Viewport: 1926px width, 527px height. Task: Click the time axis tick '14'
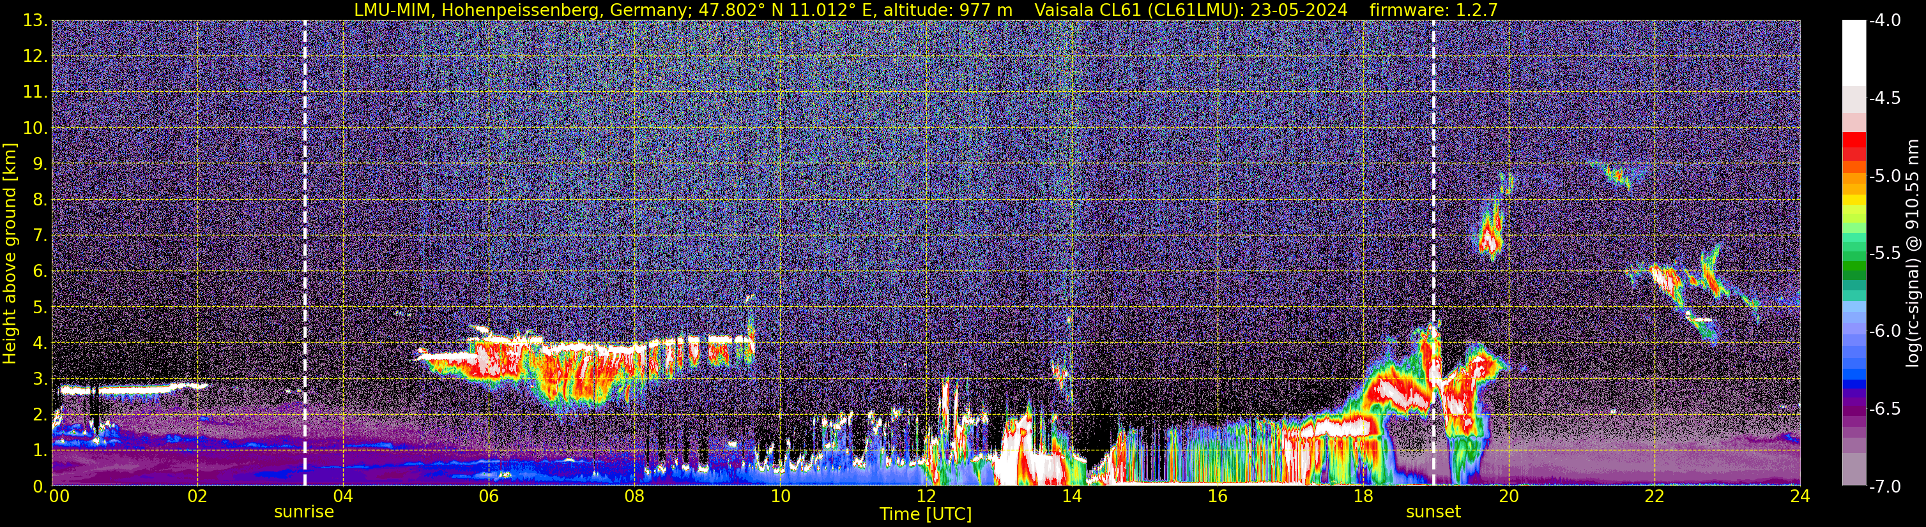1071,496
